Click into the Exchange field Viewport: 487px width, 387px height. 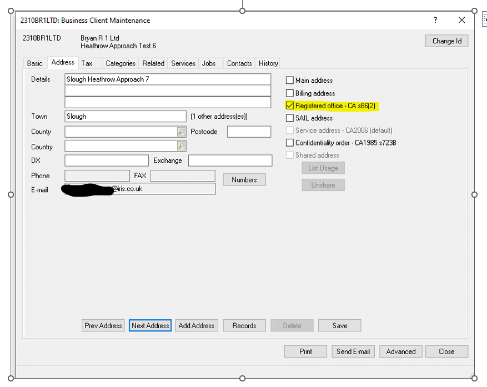click(230, 160)
